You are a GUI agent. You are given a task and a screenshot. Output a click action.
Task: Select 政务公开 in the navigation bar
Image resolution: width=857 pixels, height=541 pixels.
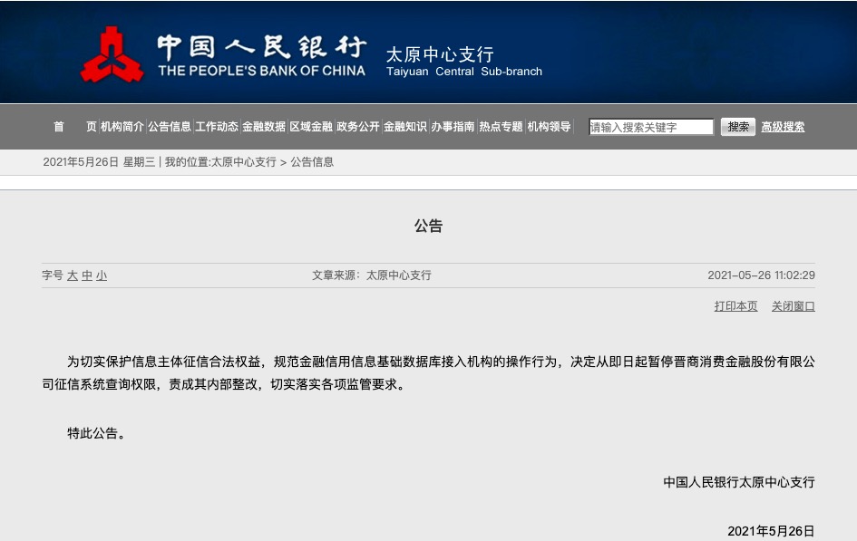pos(358,127)
